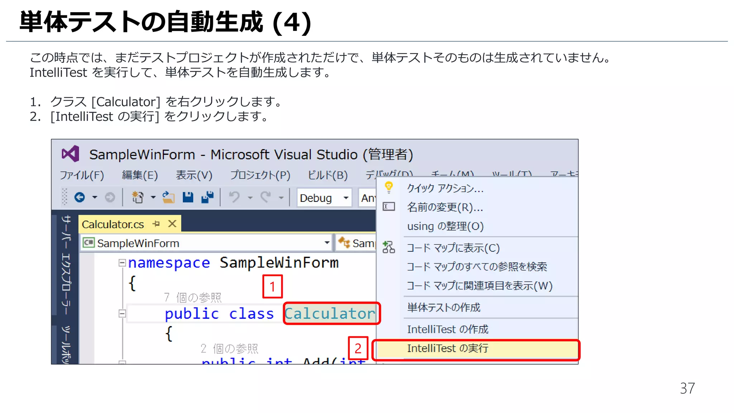Close the Calculator.cs tab
This screenshot has height=413, width=734.
click(x=172, y=224)
